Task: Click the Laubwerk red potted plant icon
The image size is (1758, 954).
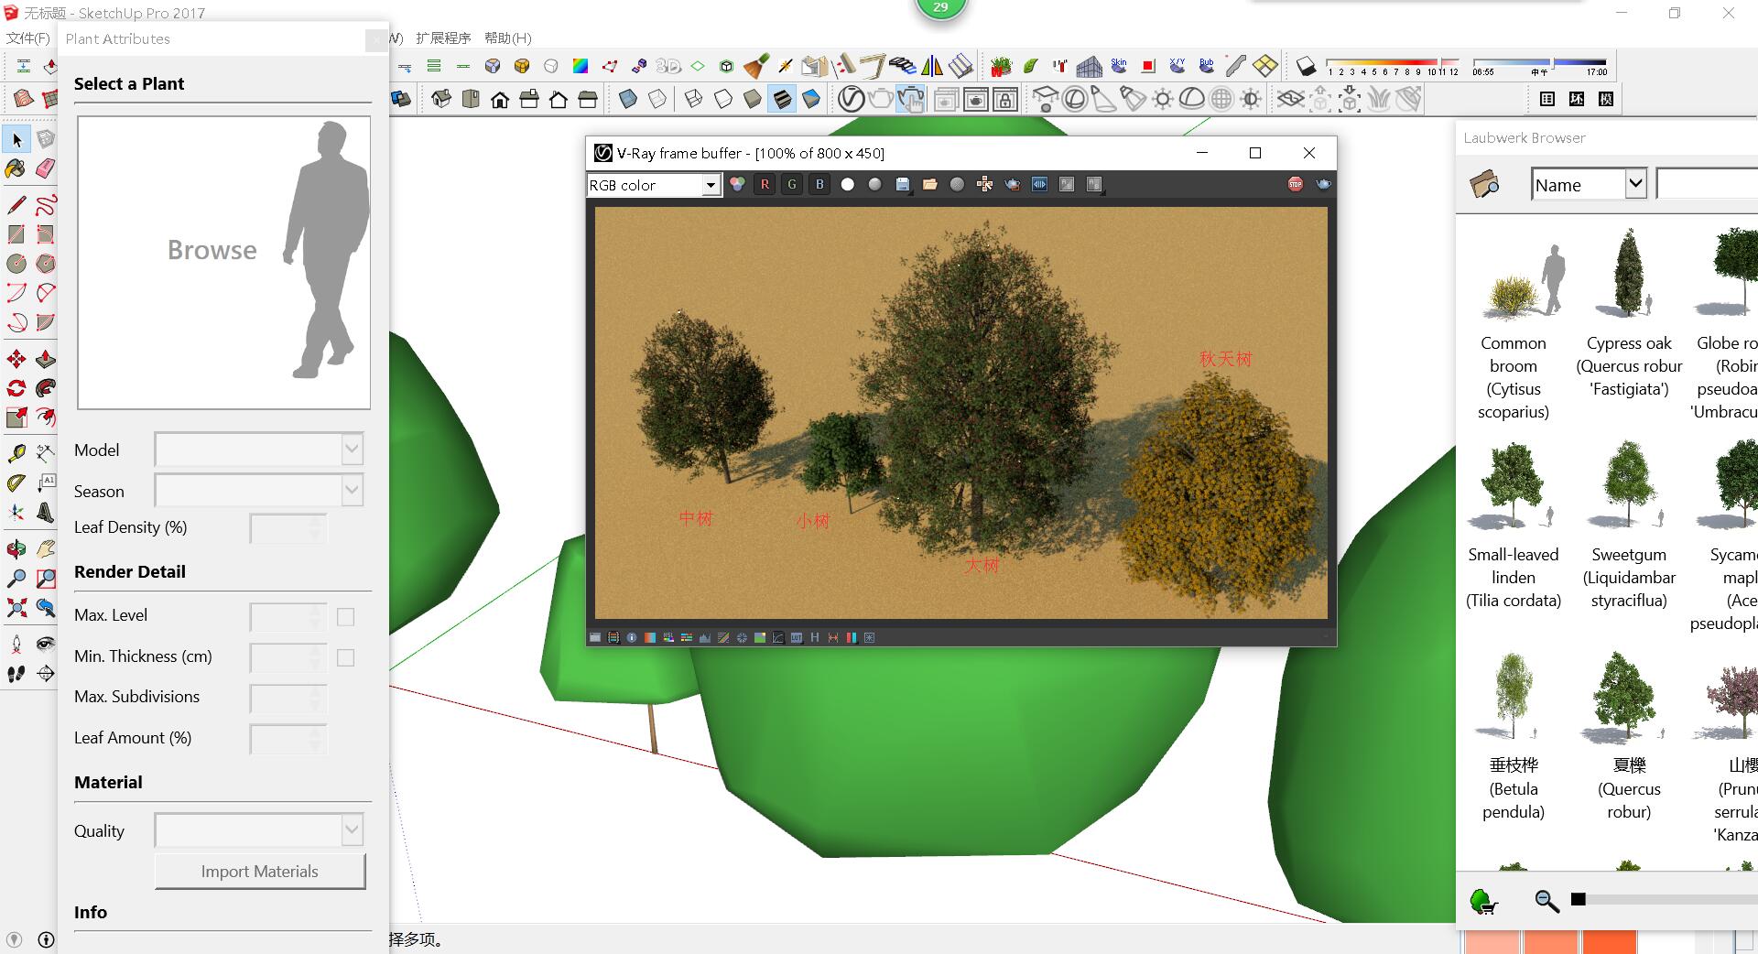Action: pos(1001,66)
